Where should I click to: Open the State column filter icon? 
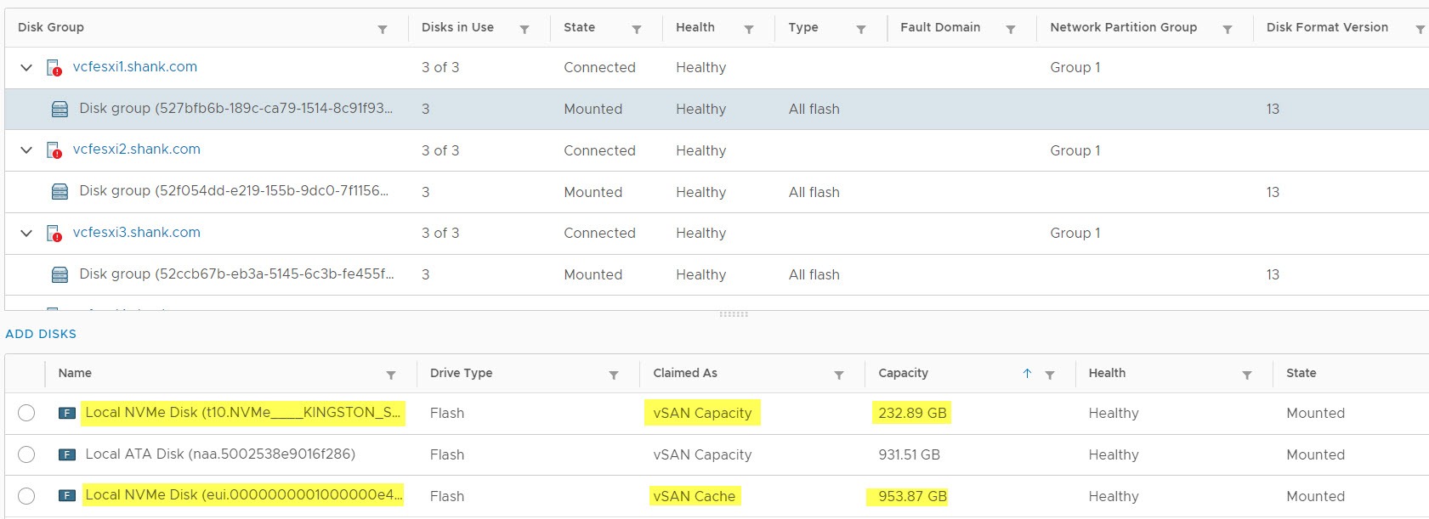tap(636, 29)
